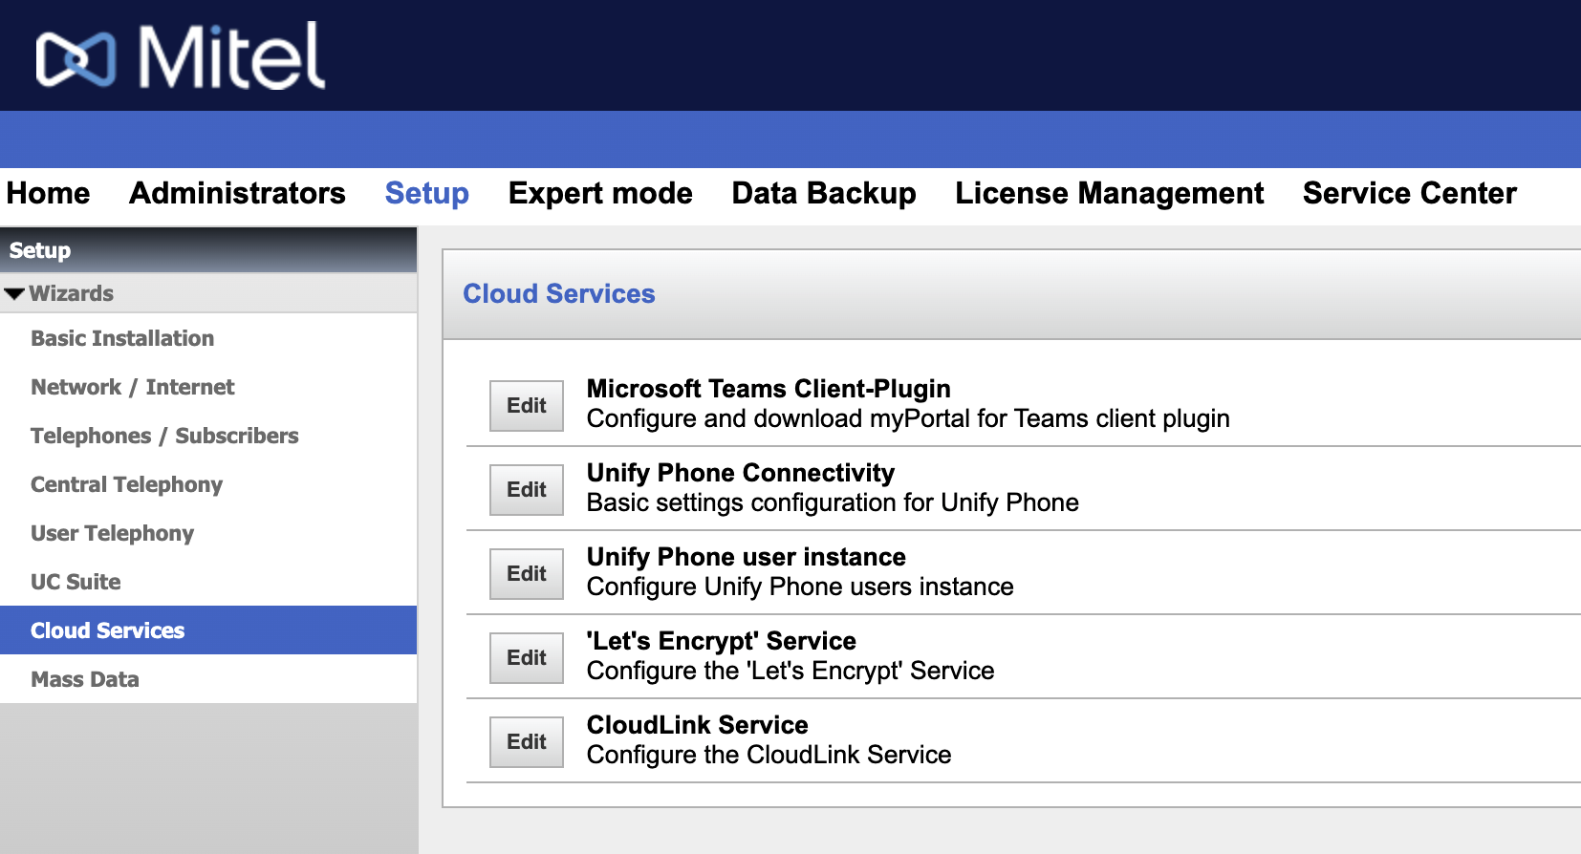Edit Unify Phone user instance

point(527,573)
